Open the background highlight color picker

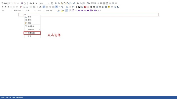62,11
